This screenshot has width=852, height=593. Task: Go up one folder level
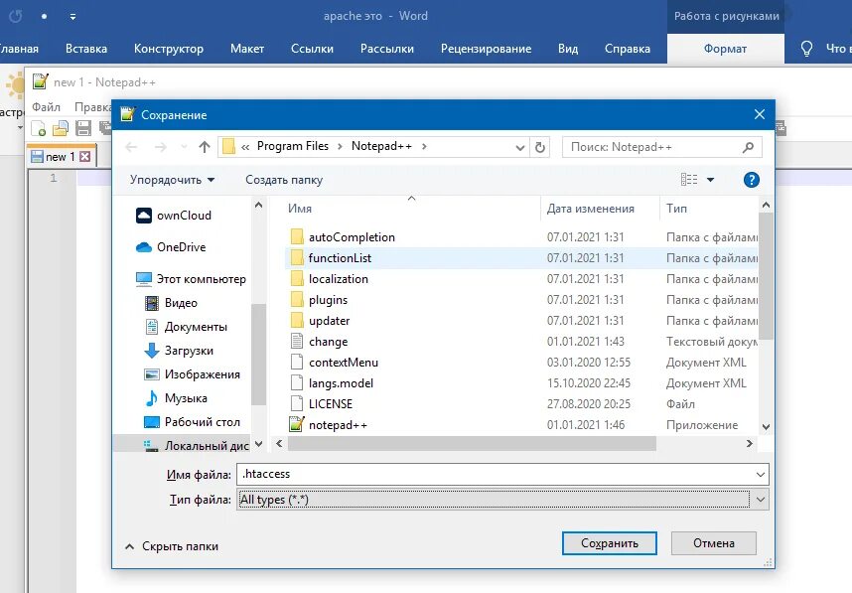[205, 147]
